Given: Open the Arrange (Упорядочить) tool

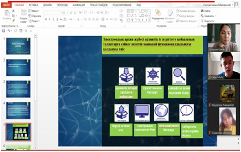Looking at the screenshot, I should coord(158,15).
